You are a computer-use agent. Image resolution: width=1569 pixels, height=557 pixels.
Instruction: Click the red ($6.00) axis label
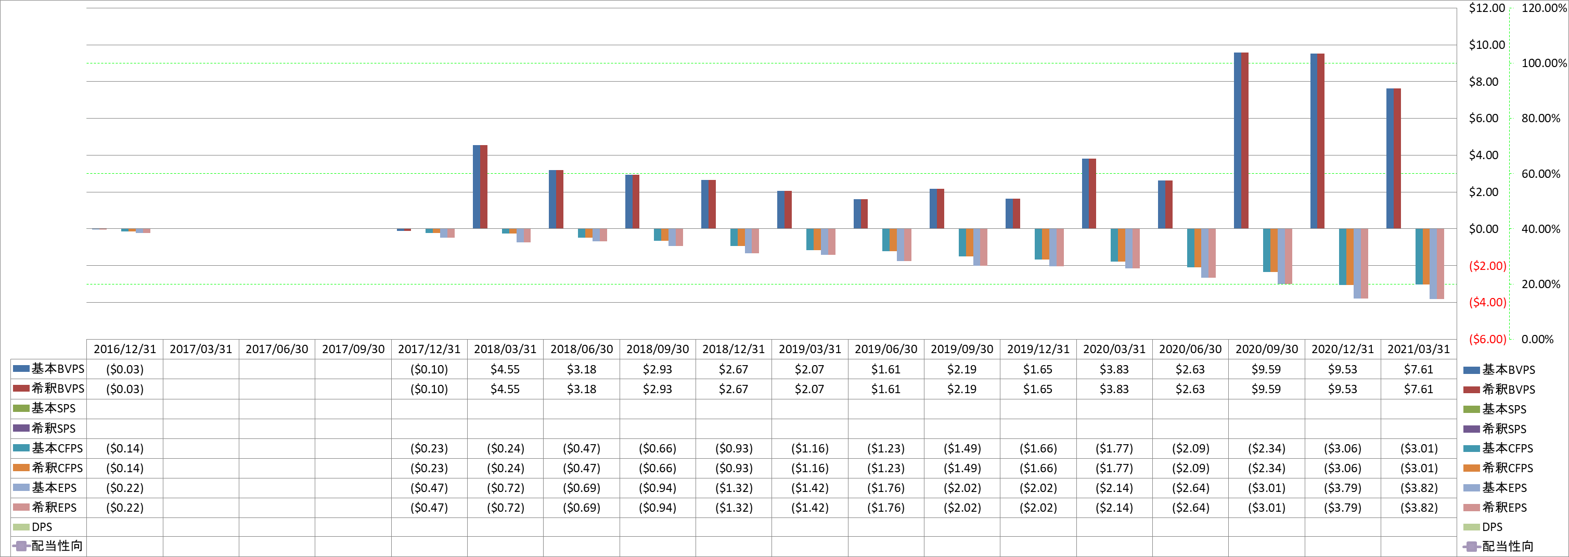click(1487, 339)
